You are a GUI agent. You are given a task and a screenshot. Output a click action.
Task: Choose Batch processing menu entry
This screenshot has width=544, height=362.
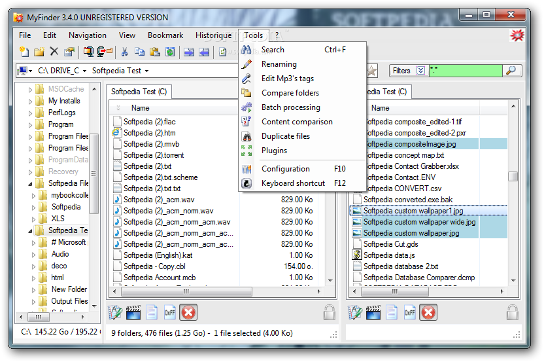[x=302, y=107]
